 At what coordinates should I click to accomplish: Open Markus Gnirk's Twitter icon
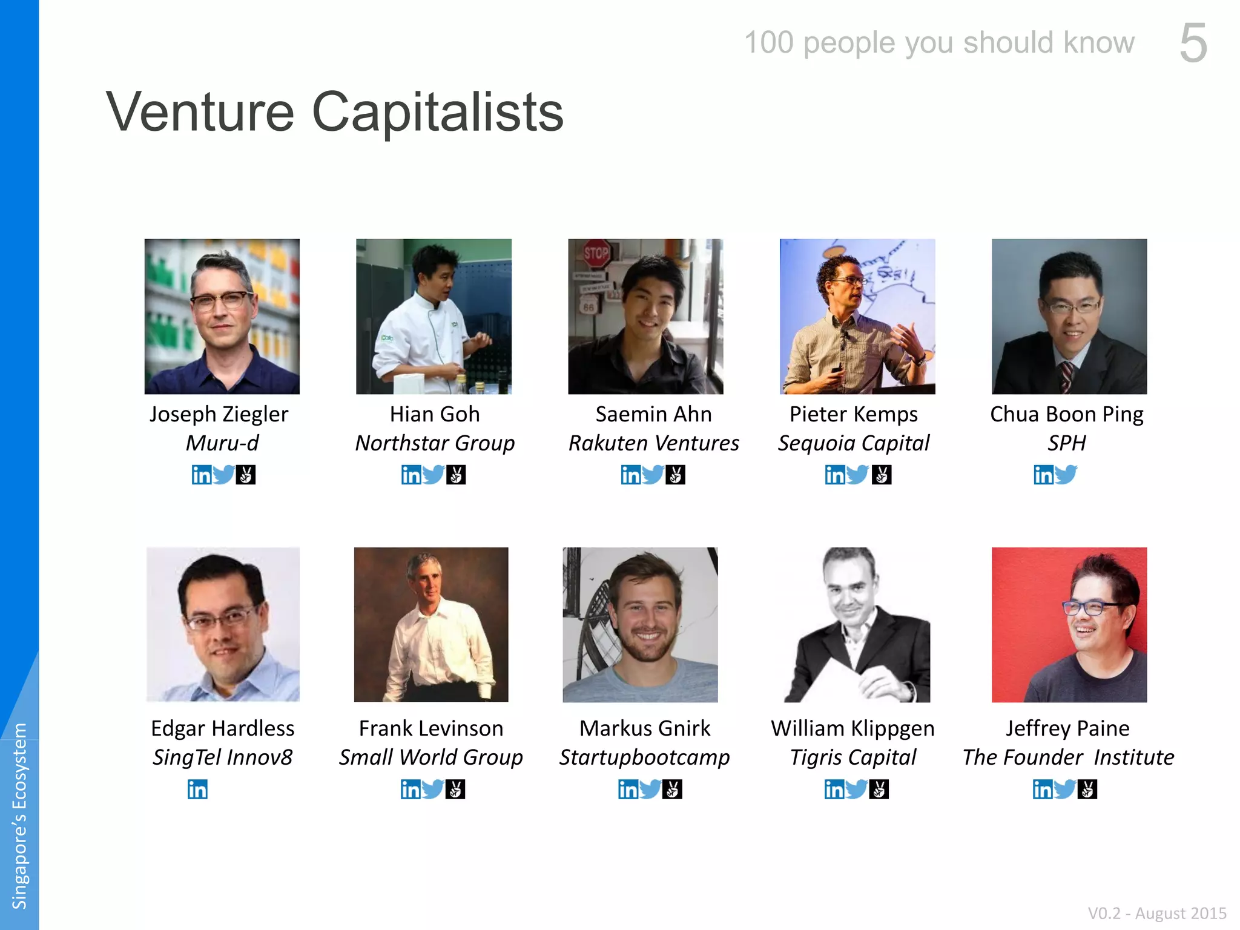pyautogui.click(x=650, y=789)
